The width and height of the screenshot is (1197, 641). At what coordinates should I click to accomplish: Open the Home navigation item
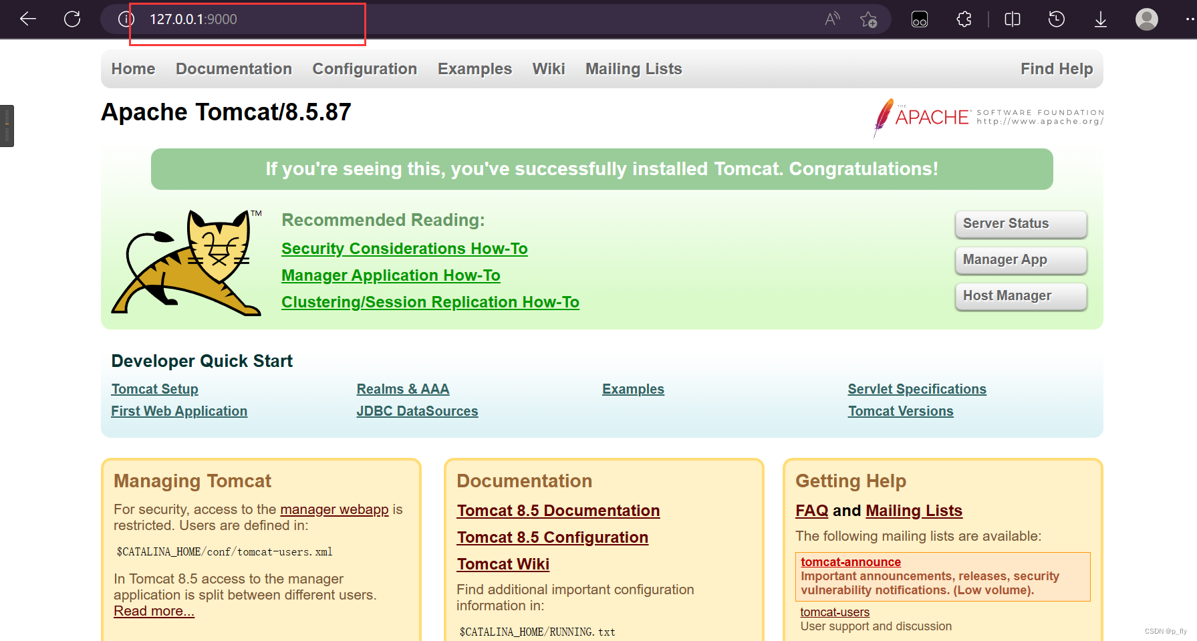[133, 69]
